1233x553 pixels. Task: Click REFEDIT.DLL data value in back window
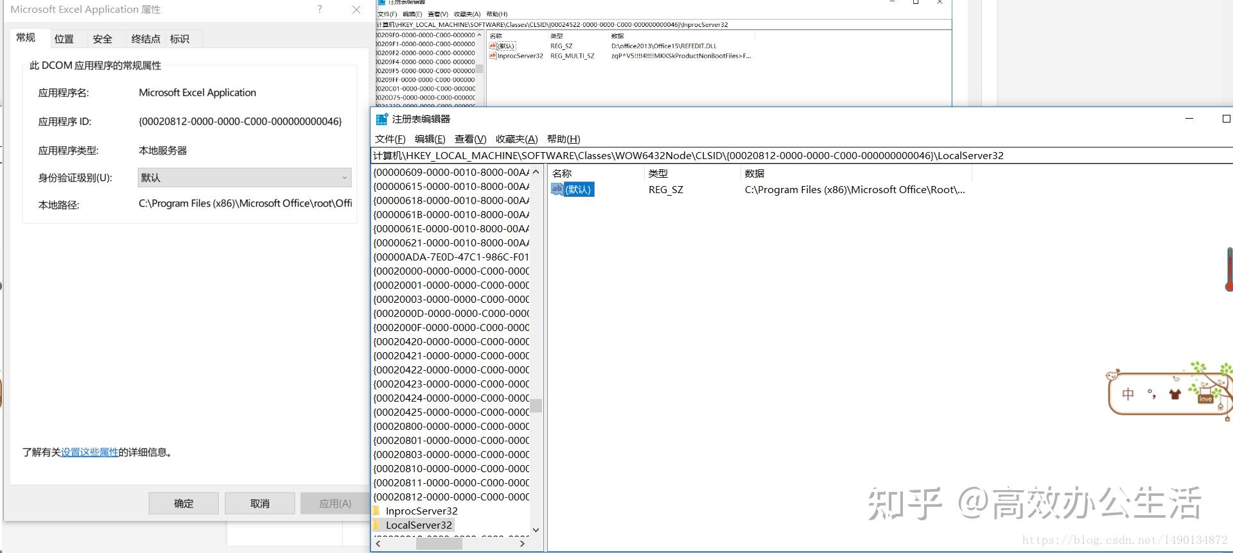(664, 46)
